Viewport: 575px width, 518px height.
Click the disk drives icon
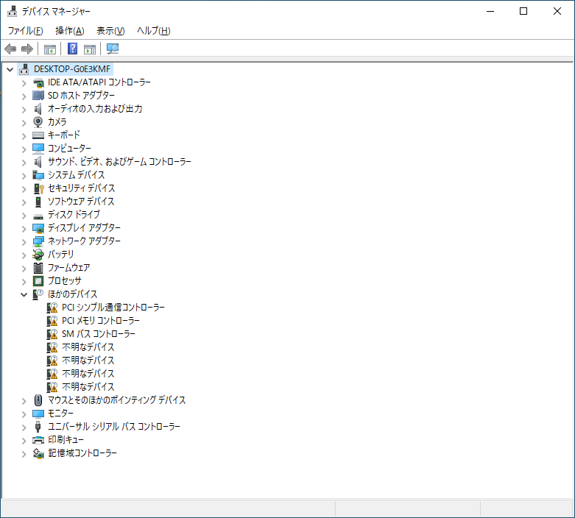pyautogui.click(x=38, y=216)
